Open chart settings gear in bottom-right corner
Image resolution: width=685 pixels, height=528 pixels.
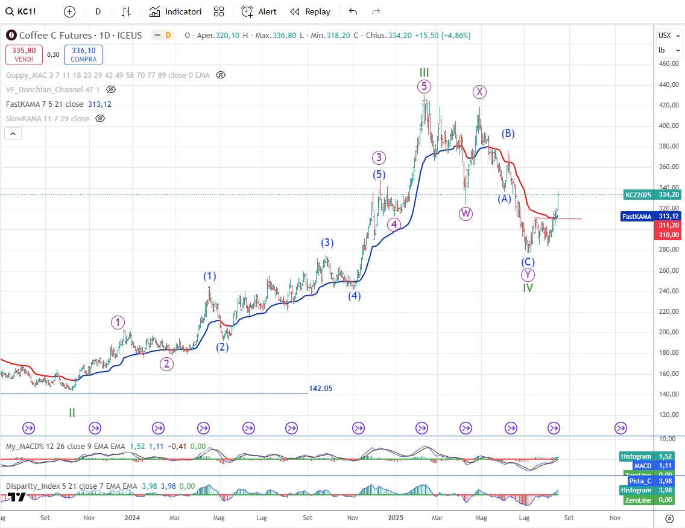pos(669,518)
